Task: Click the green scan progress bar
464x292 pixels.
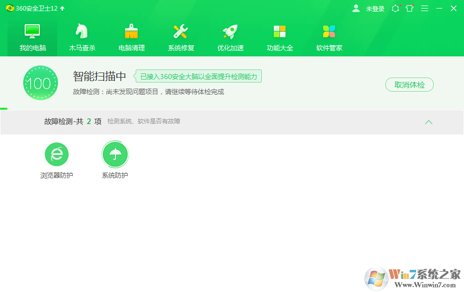Action: click(x=4, y=108)
